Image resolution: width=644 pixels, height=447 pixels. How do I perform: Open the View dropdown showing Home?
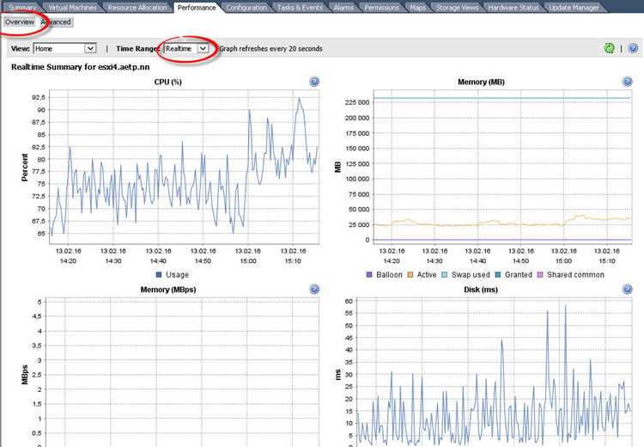click(64, 48)
